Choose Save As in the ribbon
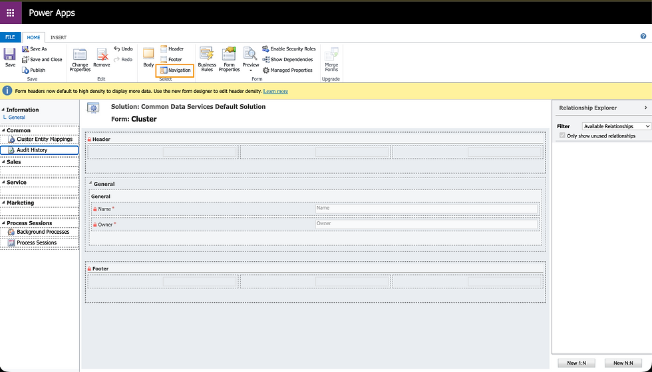Screen dimensions: 652x372 (35, 49)
